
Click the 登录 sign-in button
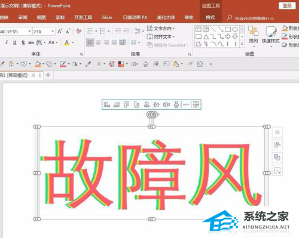click(x=287, y=6)
